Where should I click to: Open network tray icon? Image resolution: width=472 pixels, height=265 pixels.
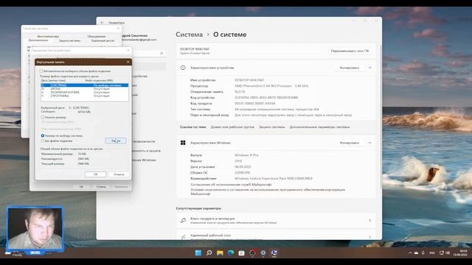[442, 253]
